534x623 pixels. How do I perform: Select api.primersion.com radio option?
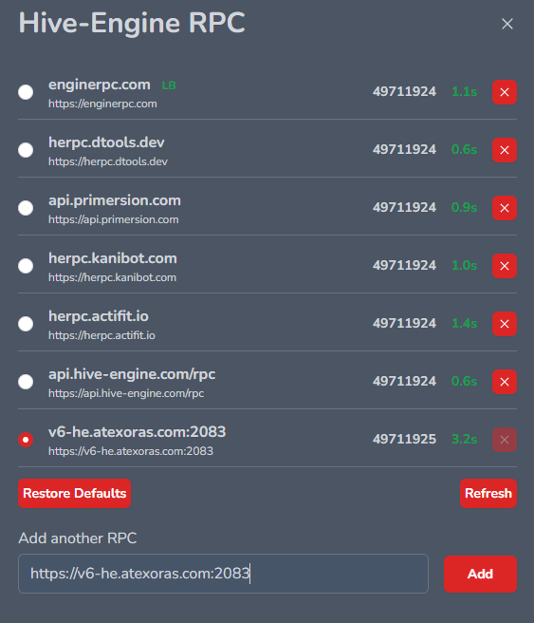(26, 208)
